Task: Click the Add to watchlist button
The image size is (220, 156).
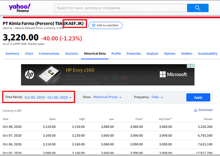Action: (x=105, y=25)
